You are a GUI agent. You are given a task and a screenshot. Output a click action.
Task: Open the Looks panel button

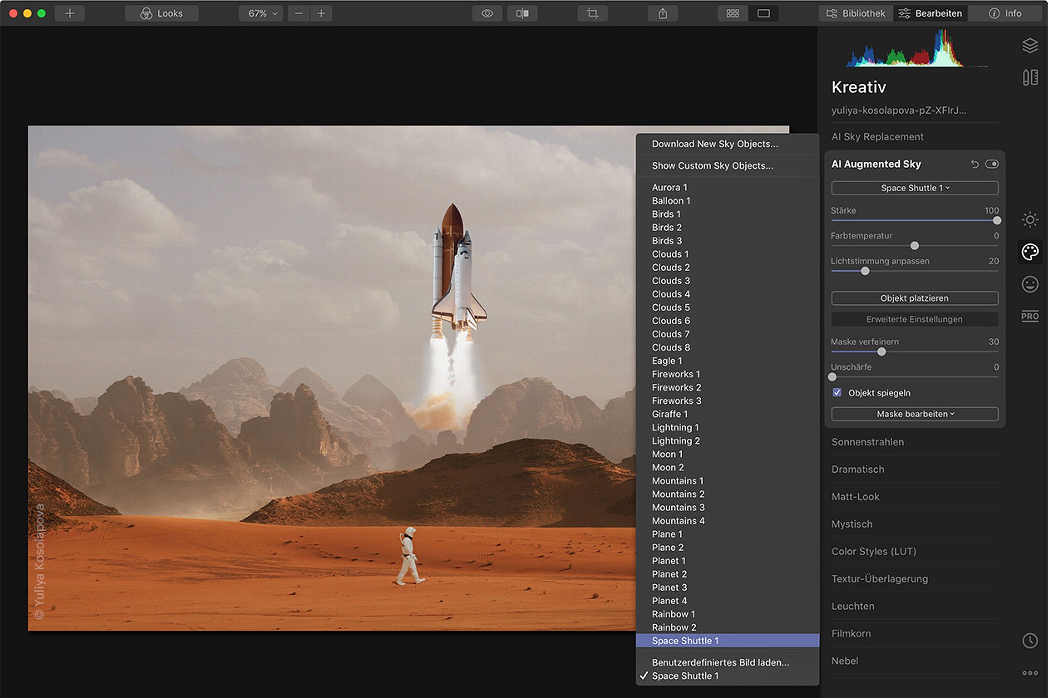(x=162, y=13)
